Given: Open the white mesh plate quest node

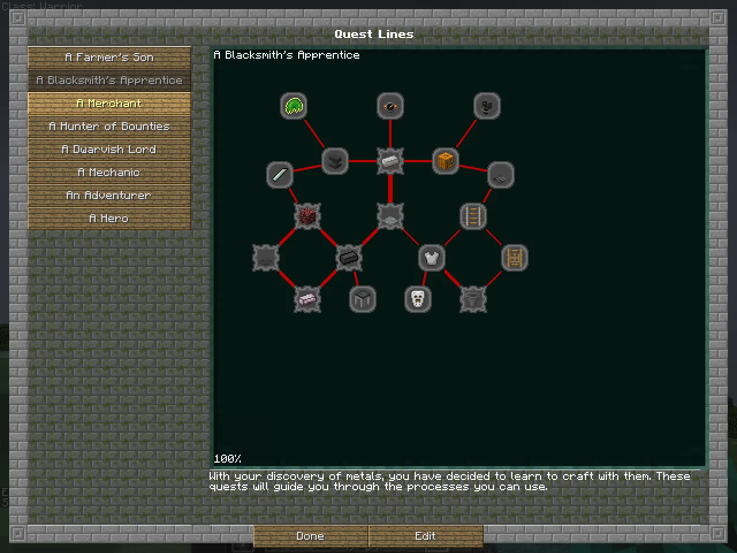Looking at the screenshot, I should (x=390, y=216).
